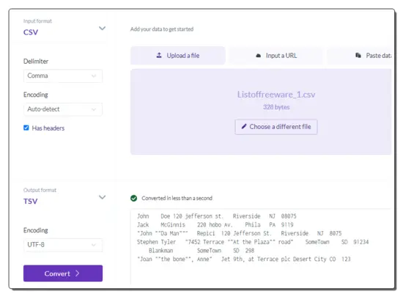Open the Comma delimiter dropdown

tap(63, 76)
